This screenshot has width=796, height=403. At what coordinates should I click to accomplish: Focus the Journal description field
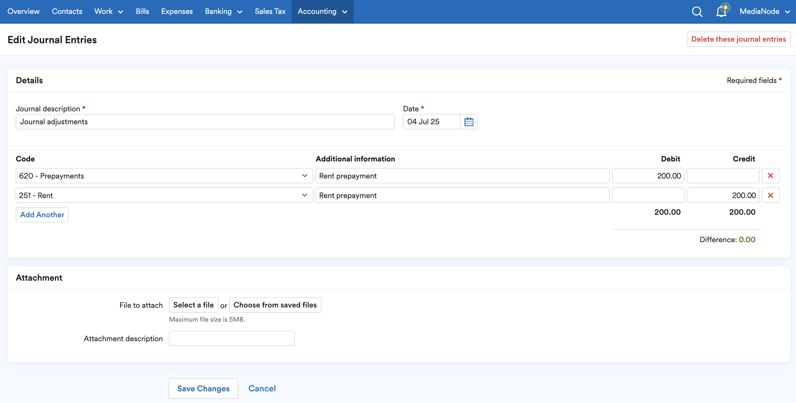[205, 122]
